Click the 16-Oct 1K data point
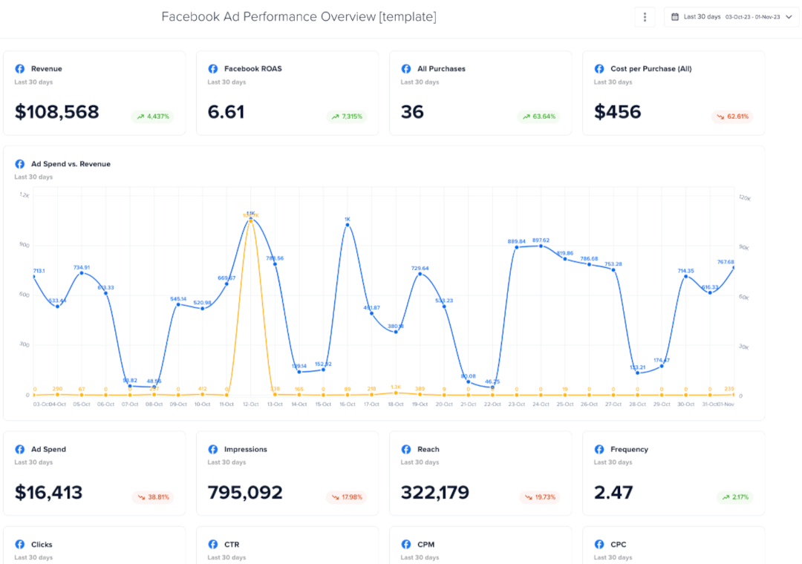This screenshot has width=802, height=564. [x=348, y=225]
